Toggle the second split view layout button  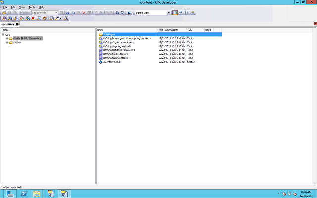[181, 12]
